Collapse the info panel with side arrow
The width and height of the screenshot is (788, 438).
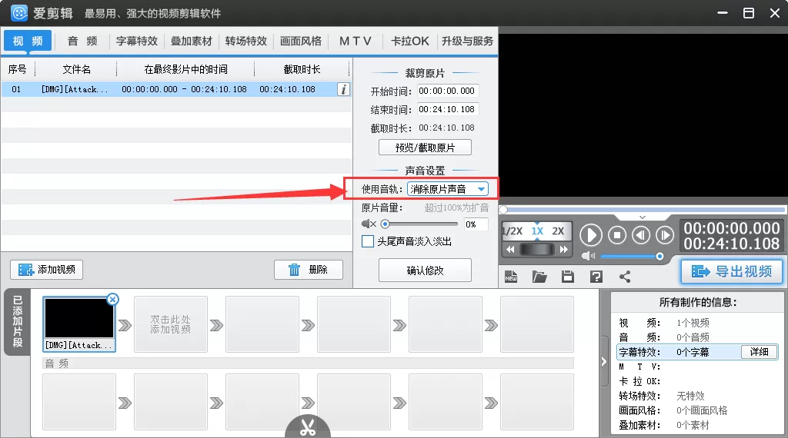click(x=603, y=361)
